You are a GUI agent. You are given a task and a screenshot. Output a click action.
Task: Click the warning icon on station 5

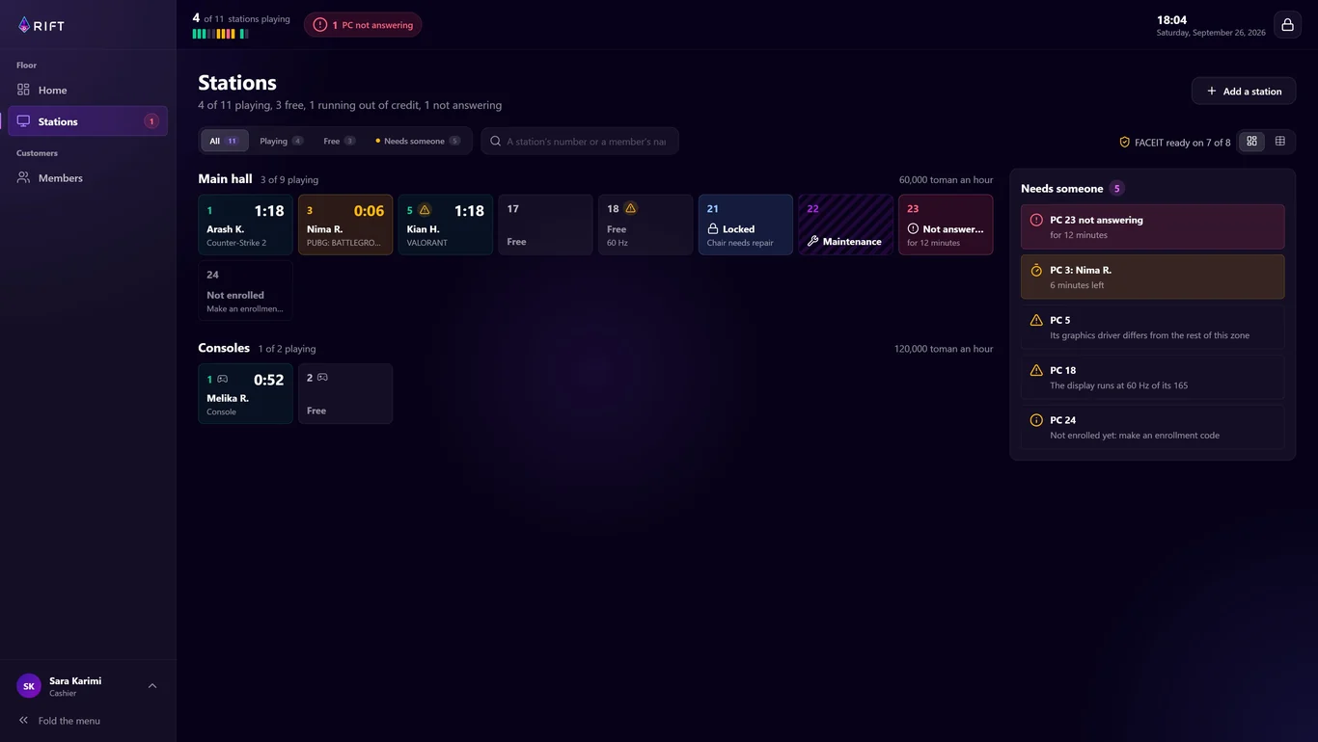425,210
